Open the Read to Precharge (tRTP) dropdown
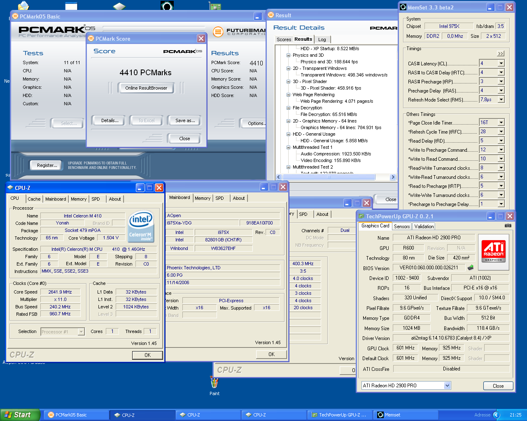 click(501, 186)
